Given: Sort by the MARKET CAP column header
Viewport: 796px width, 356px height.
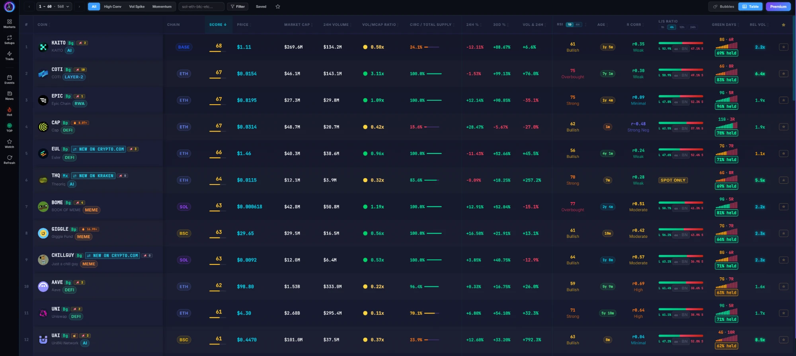Looking at the screenshot, I should click(x=298, y=25).
